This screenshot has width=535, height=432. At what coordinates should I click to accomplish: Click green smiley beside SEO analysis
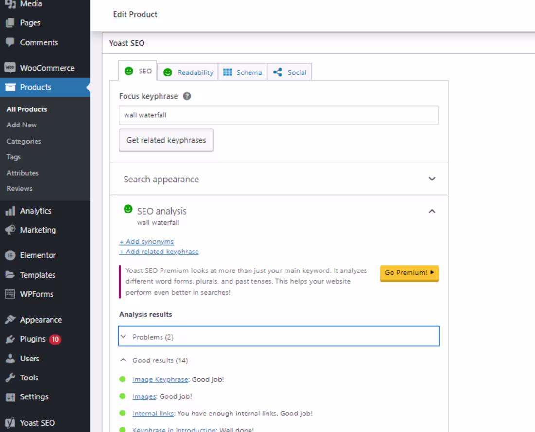(128, 209)
